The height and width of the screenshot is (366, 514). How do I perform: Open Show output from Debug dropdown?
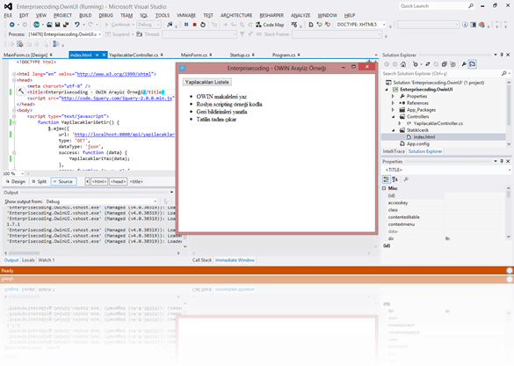pos(101,201)
